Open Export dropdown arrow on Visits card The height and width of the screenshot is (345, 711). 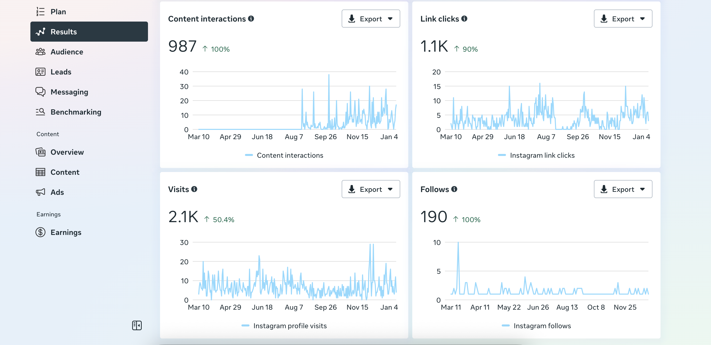(390, 189)
